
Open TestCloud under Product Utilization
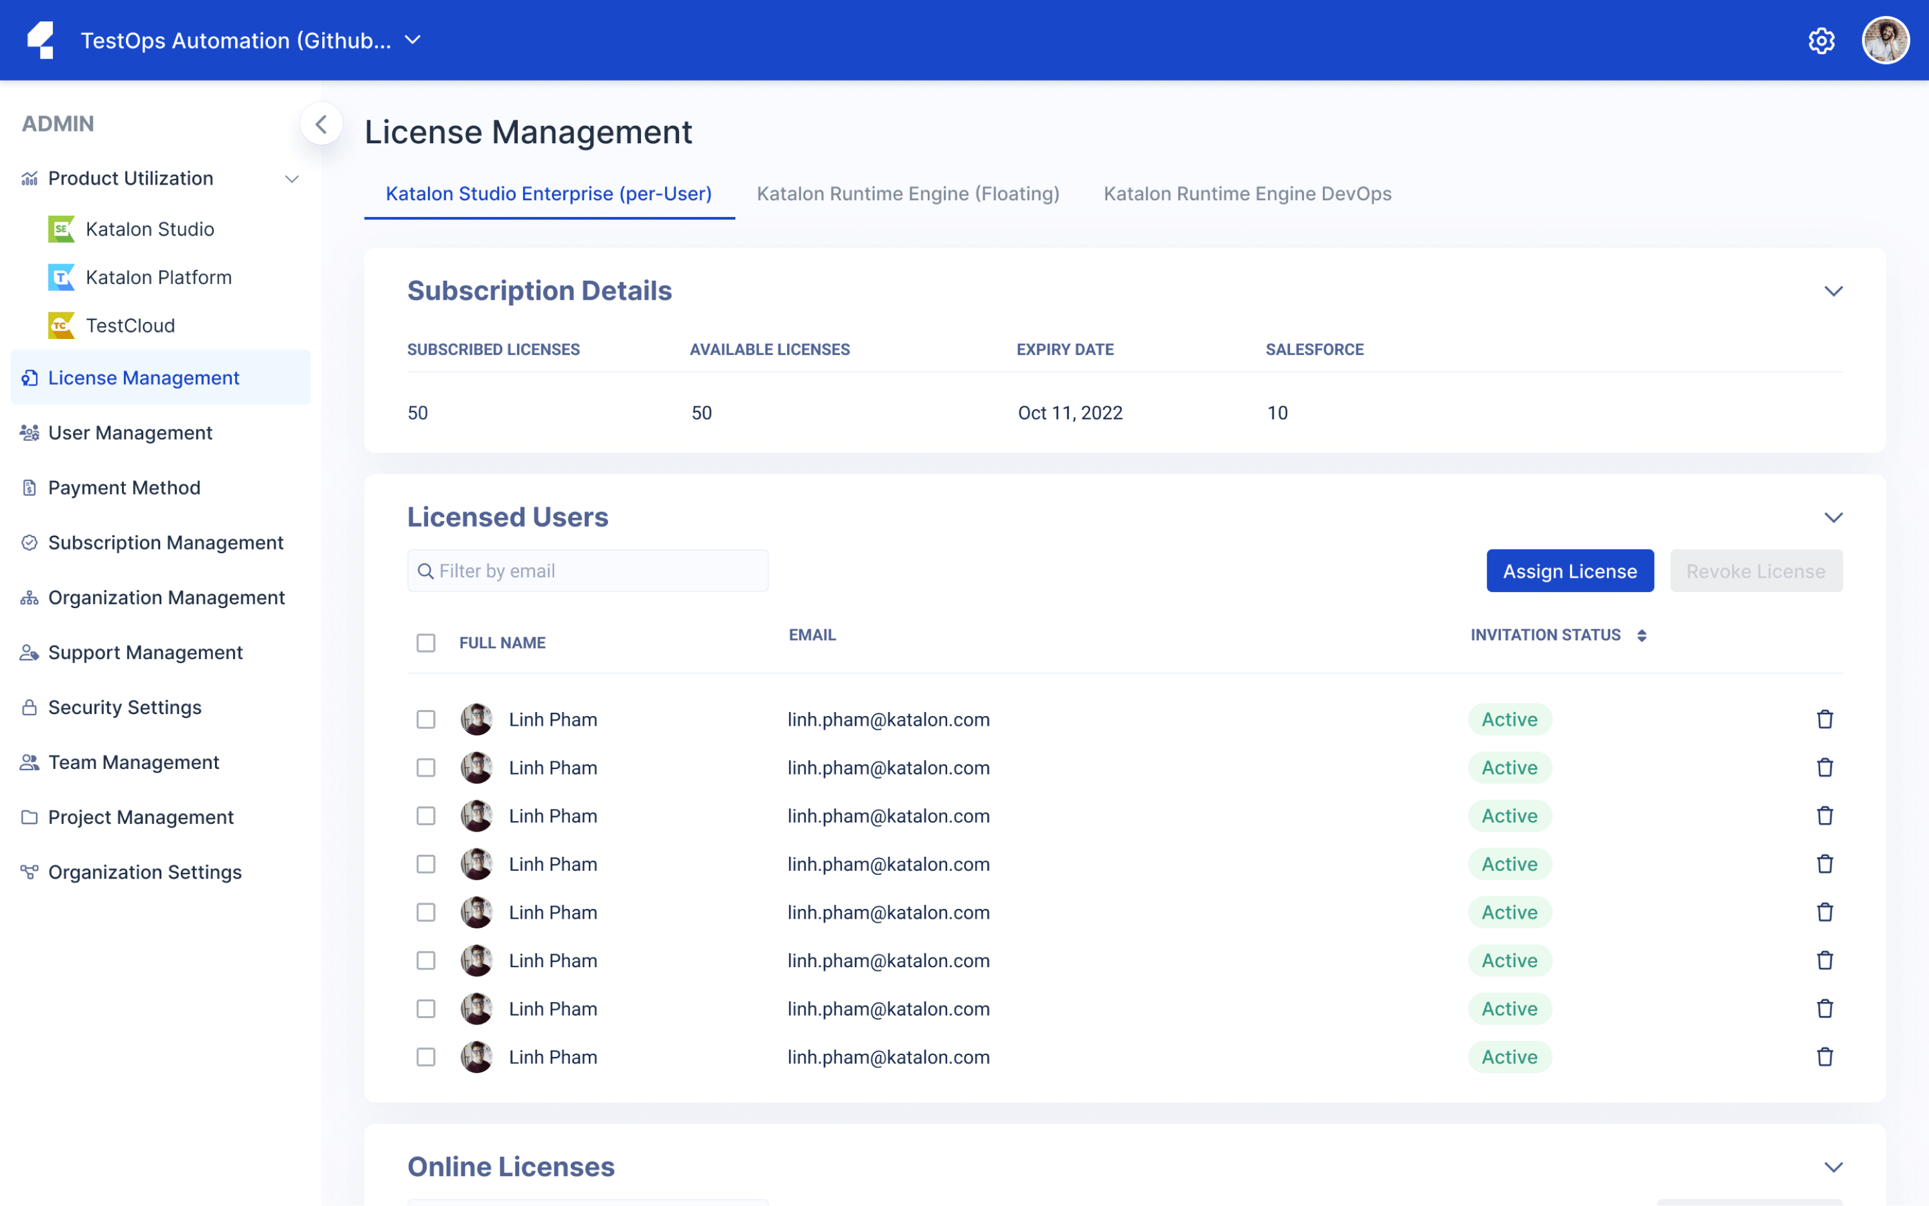(x=112, y=325)
